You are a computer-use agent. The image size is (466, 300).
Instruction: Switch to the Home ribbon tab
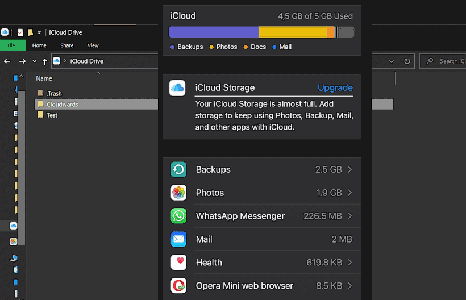coord(39,45)
